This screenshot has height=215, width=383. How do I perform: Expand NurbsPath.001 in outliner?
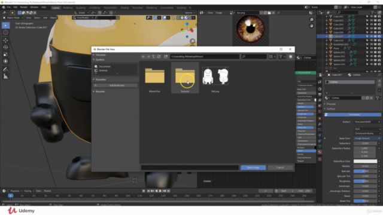click(x=327, y=44)
